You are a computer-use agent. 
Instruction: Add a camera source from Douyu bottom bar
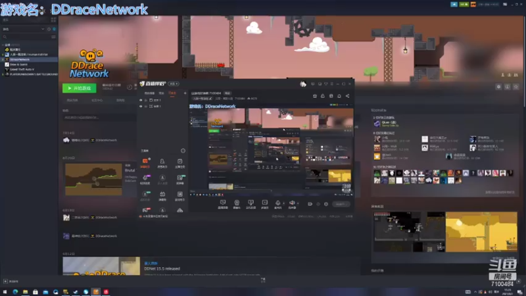[x=237, y=204]
